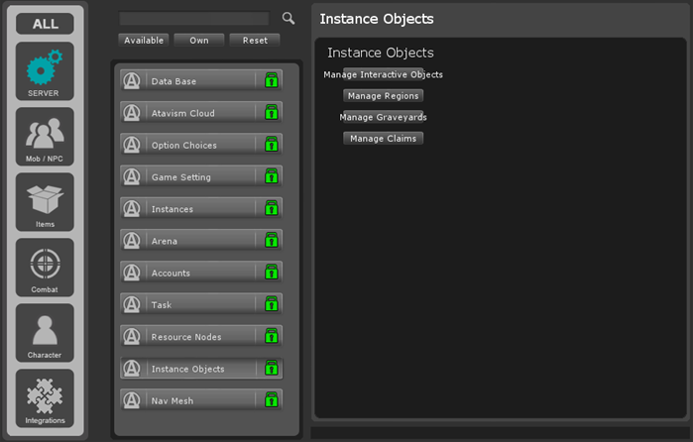Click the Manage Claims button
The height and width of the screenshot is (442, 693).
(x=384, y=139)
